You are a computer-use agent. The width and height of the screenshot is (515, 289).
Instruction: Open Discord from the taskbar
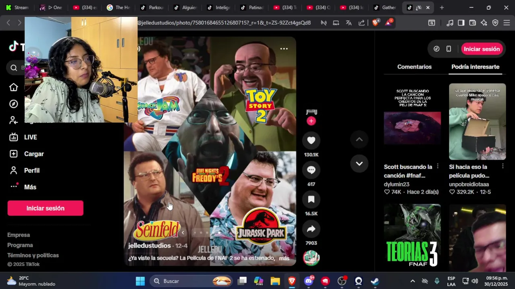click(x=309, y=281)
